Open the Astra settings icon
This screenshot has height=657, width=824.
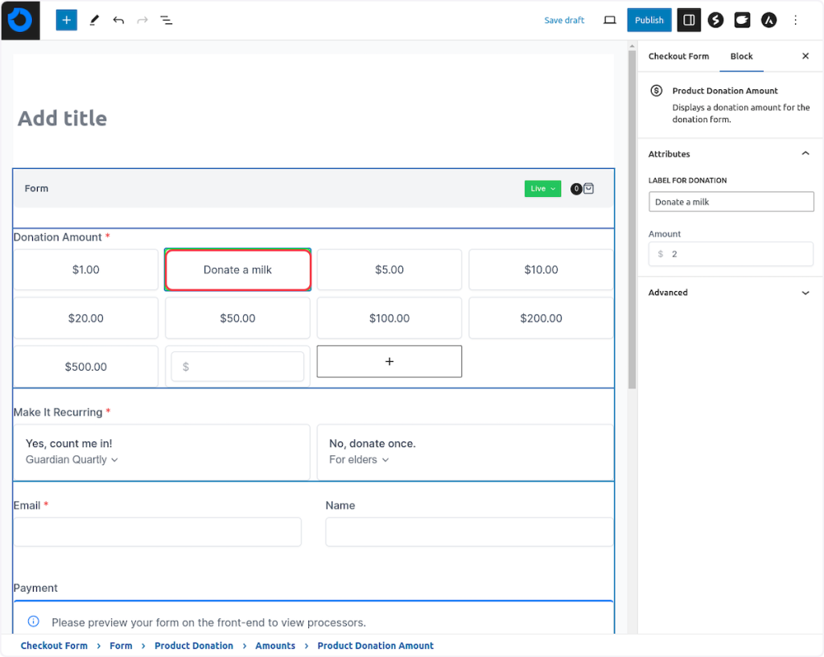(x=768, y=20)
